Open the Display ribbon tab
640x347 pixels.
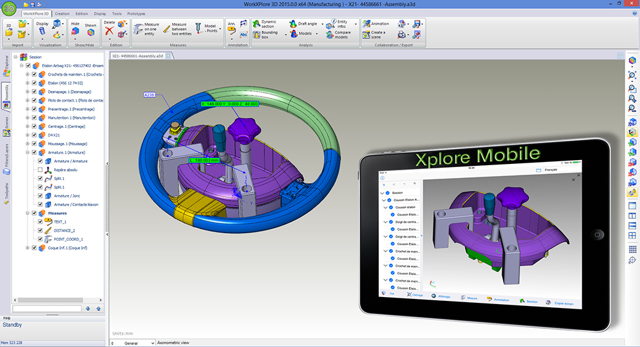(x=100, y=13)
